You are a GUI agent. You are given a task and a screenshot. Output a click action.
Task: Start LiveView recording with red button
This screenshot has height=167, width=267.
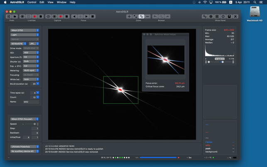click(34, 16)
